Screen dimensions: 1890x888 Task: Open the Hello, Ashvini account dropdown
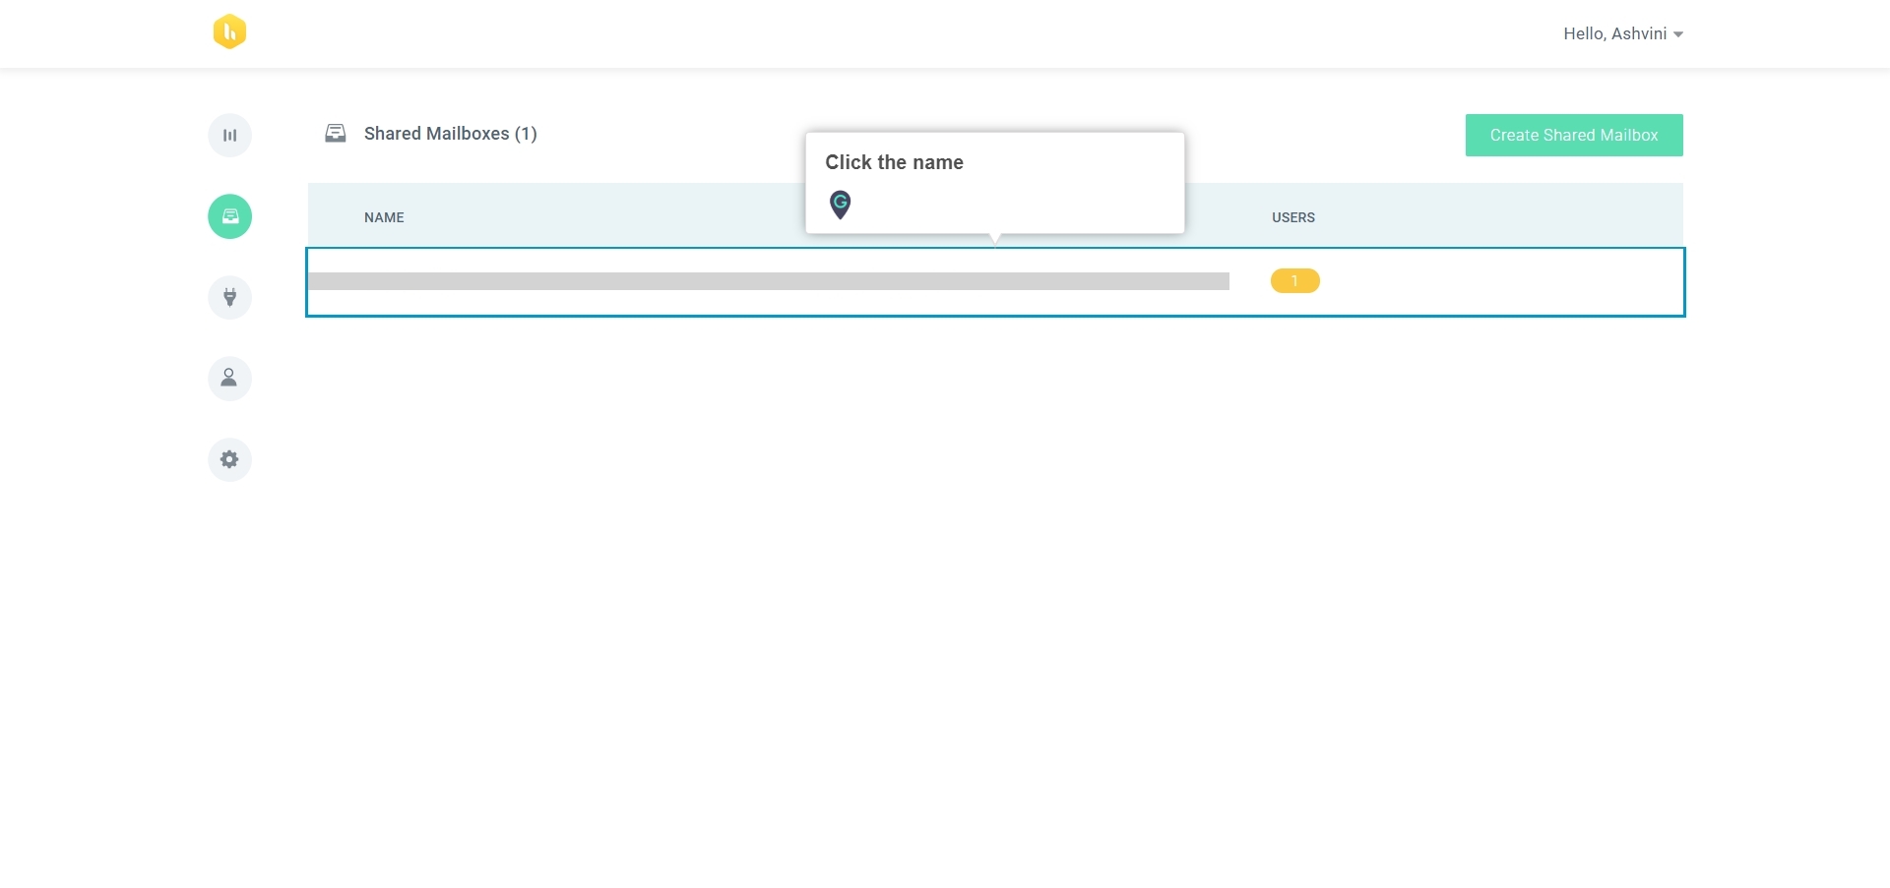[x=1623, y=33]
